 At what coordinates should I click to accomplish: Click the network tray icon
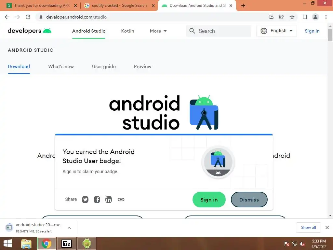tap(295, 244)
